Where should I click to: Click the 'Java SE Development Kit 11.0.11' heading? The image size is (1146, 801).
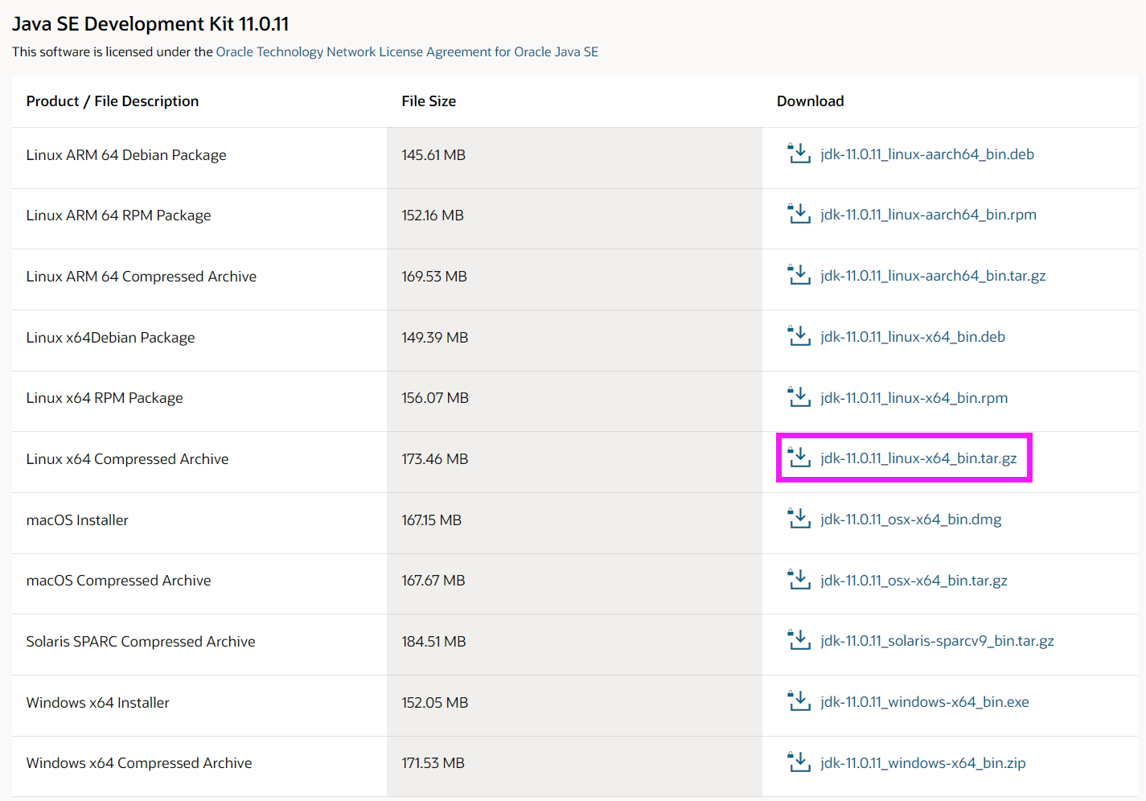[x=150, y=24]
